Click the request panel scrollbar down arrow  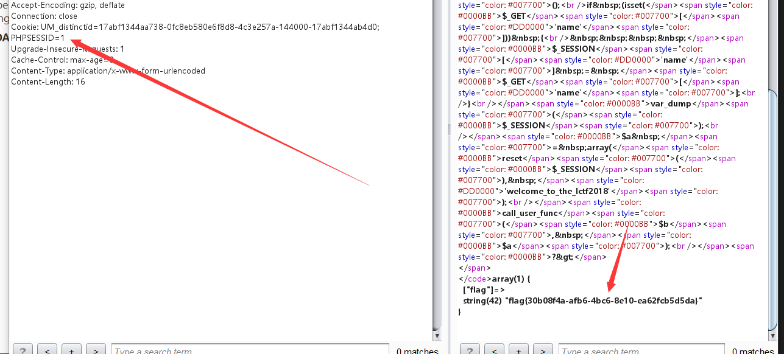(x=437, y=335)
